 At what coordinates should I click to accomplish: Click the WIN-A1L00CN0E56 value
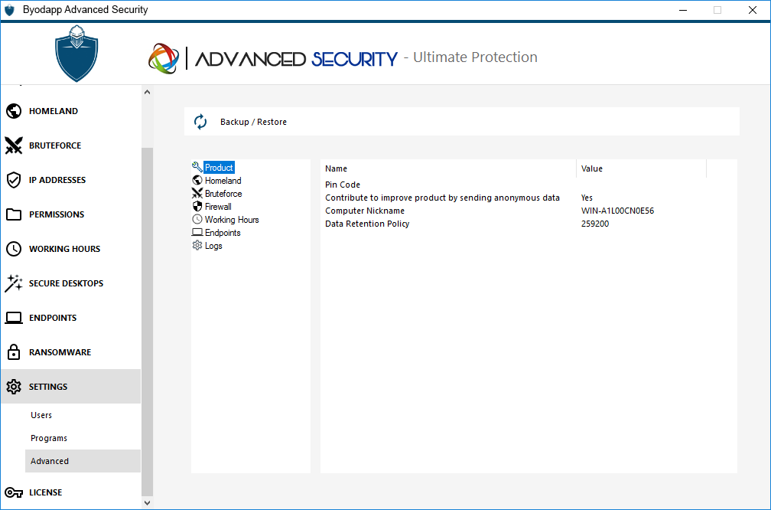click(x=617, y=211)
